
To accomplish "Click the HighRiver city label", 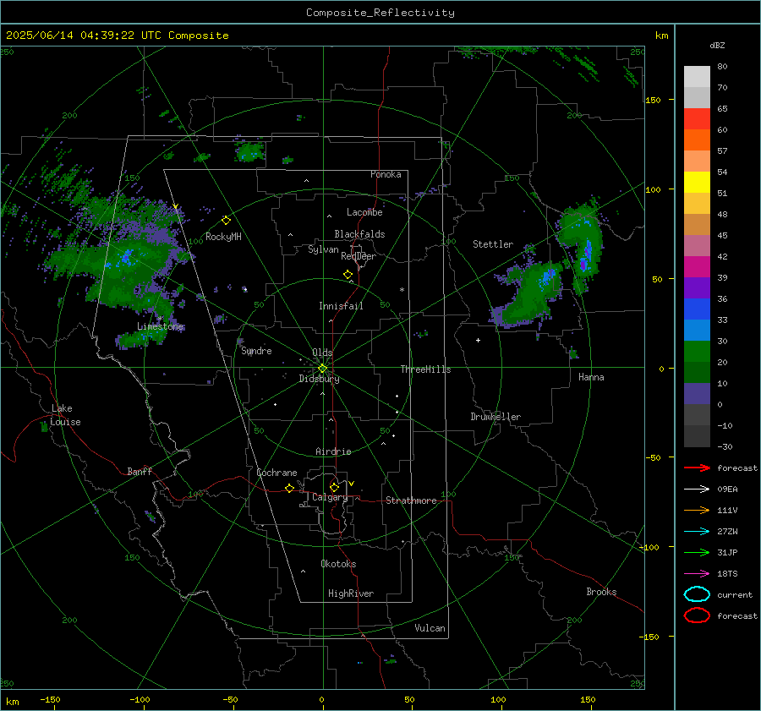I will tap(351, 593).
